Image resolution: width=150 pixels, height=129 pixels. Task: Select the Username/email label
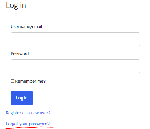(x=26, y=27)
